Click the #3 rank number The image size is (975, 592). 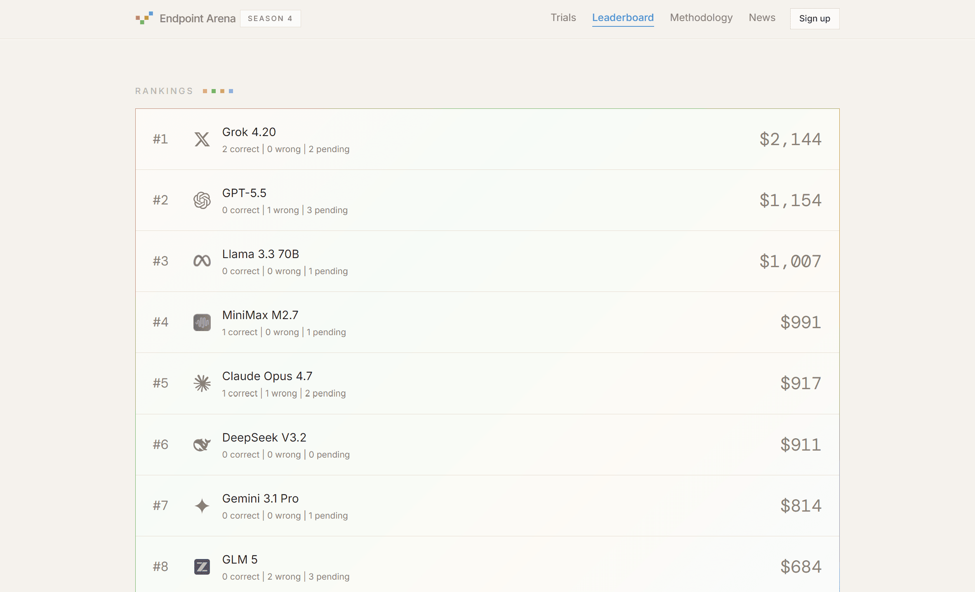click(160, 261)
